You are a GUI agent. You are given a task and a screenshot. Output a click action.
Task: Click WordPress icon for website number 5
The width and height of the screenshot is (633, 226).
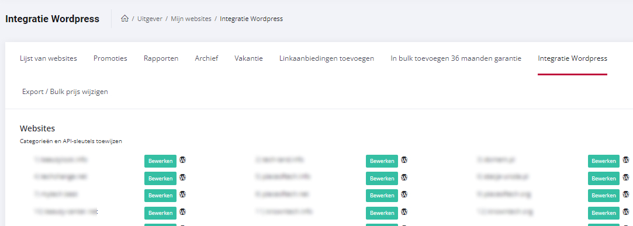404,177
